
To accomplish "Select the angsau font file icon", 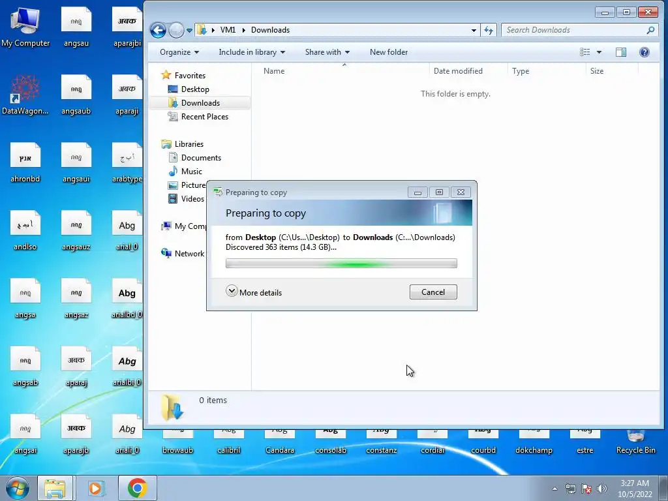I will point(76,26).
